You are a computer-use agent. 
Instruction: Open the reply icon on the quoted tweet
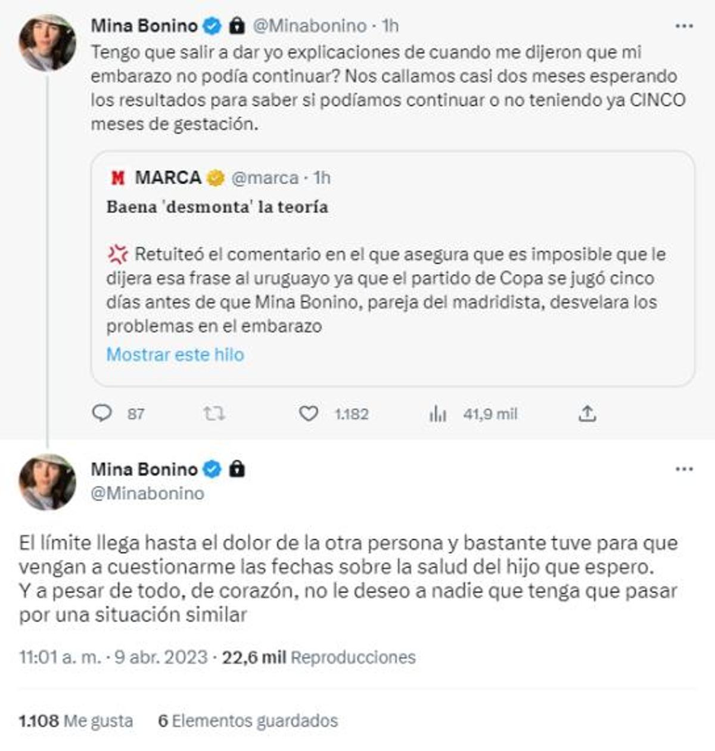102,412
